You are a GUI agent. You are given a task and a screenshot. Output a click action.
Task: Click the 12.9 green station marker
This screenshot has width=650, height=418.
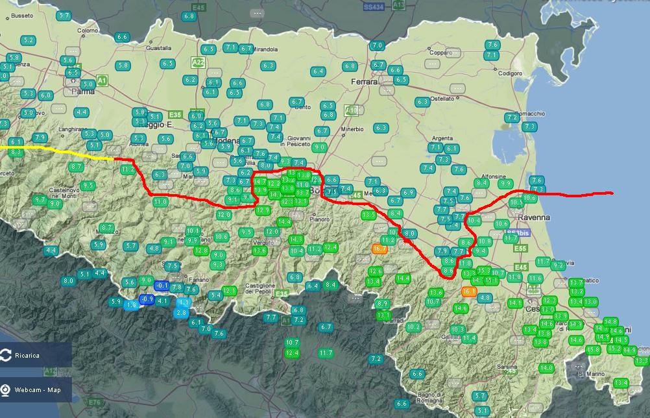point(263,210)
